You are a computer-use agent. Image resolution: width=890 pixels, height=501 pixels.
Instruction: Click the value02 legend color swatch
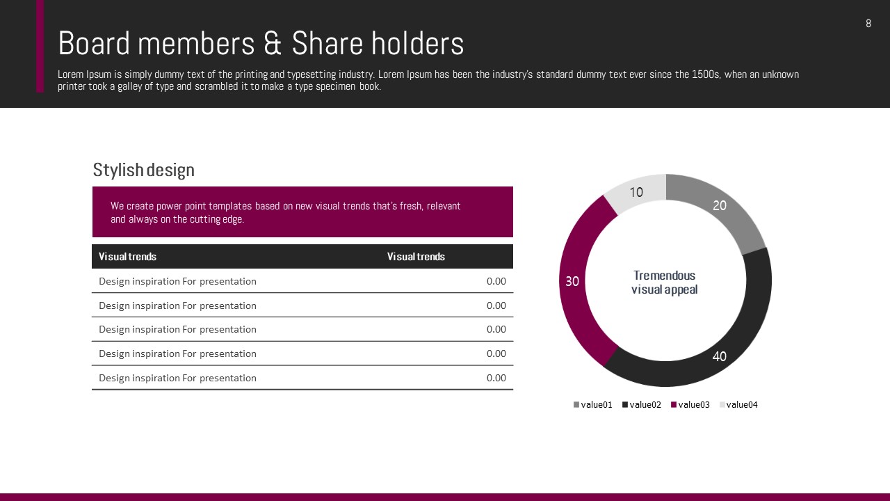(625, 405)
